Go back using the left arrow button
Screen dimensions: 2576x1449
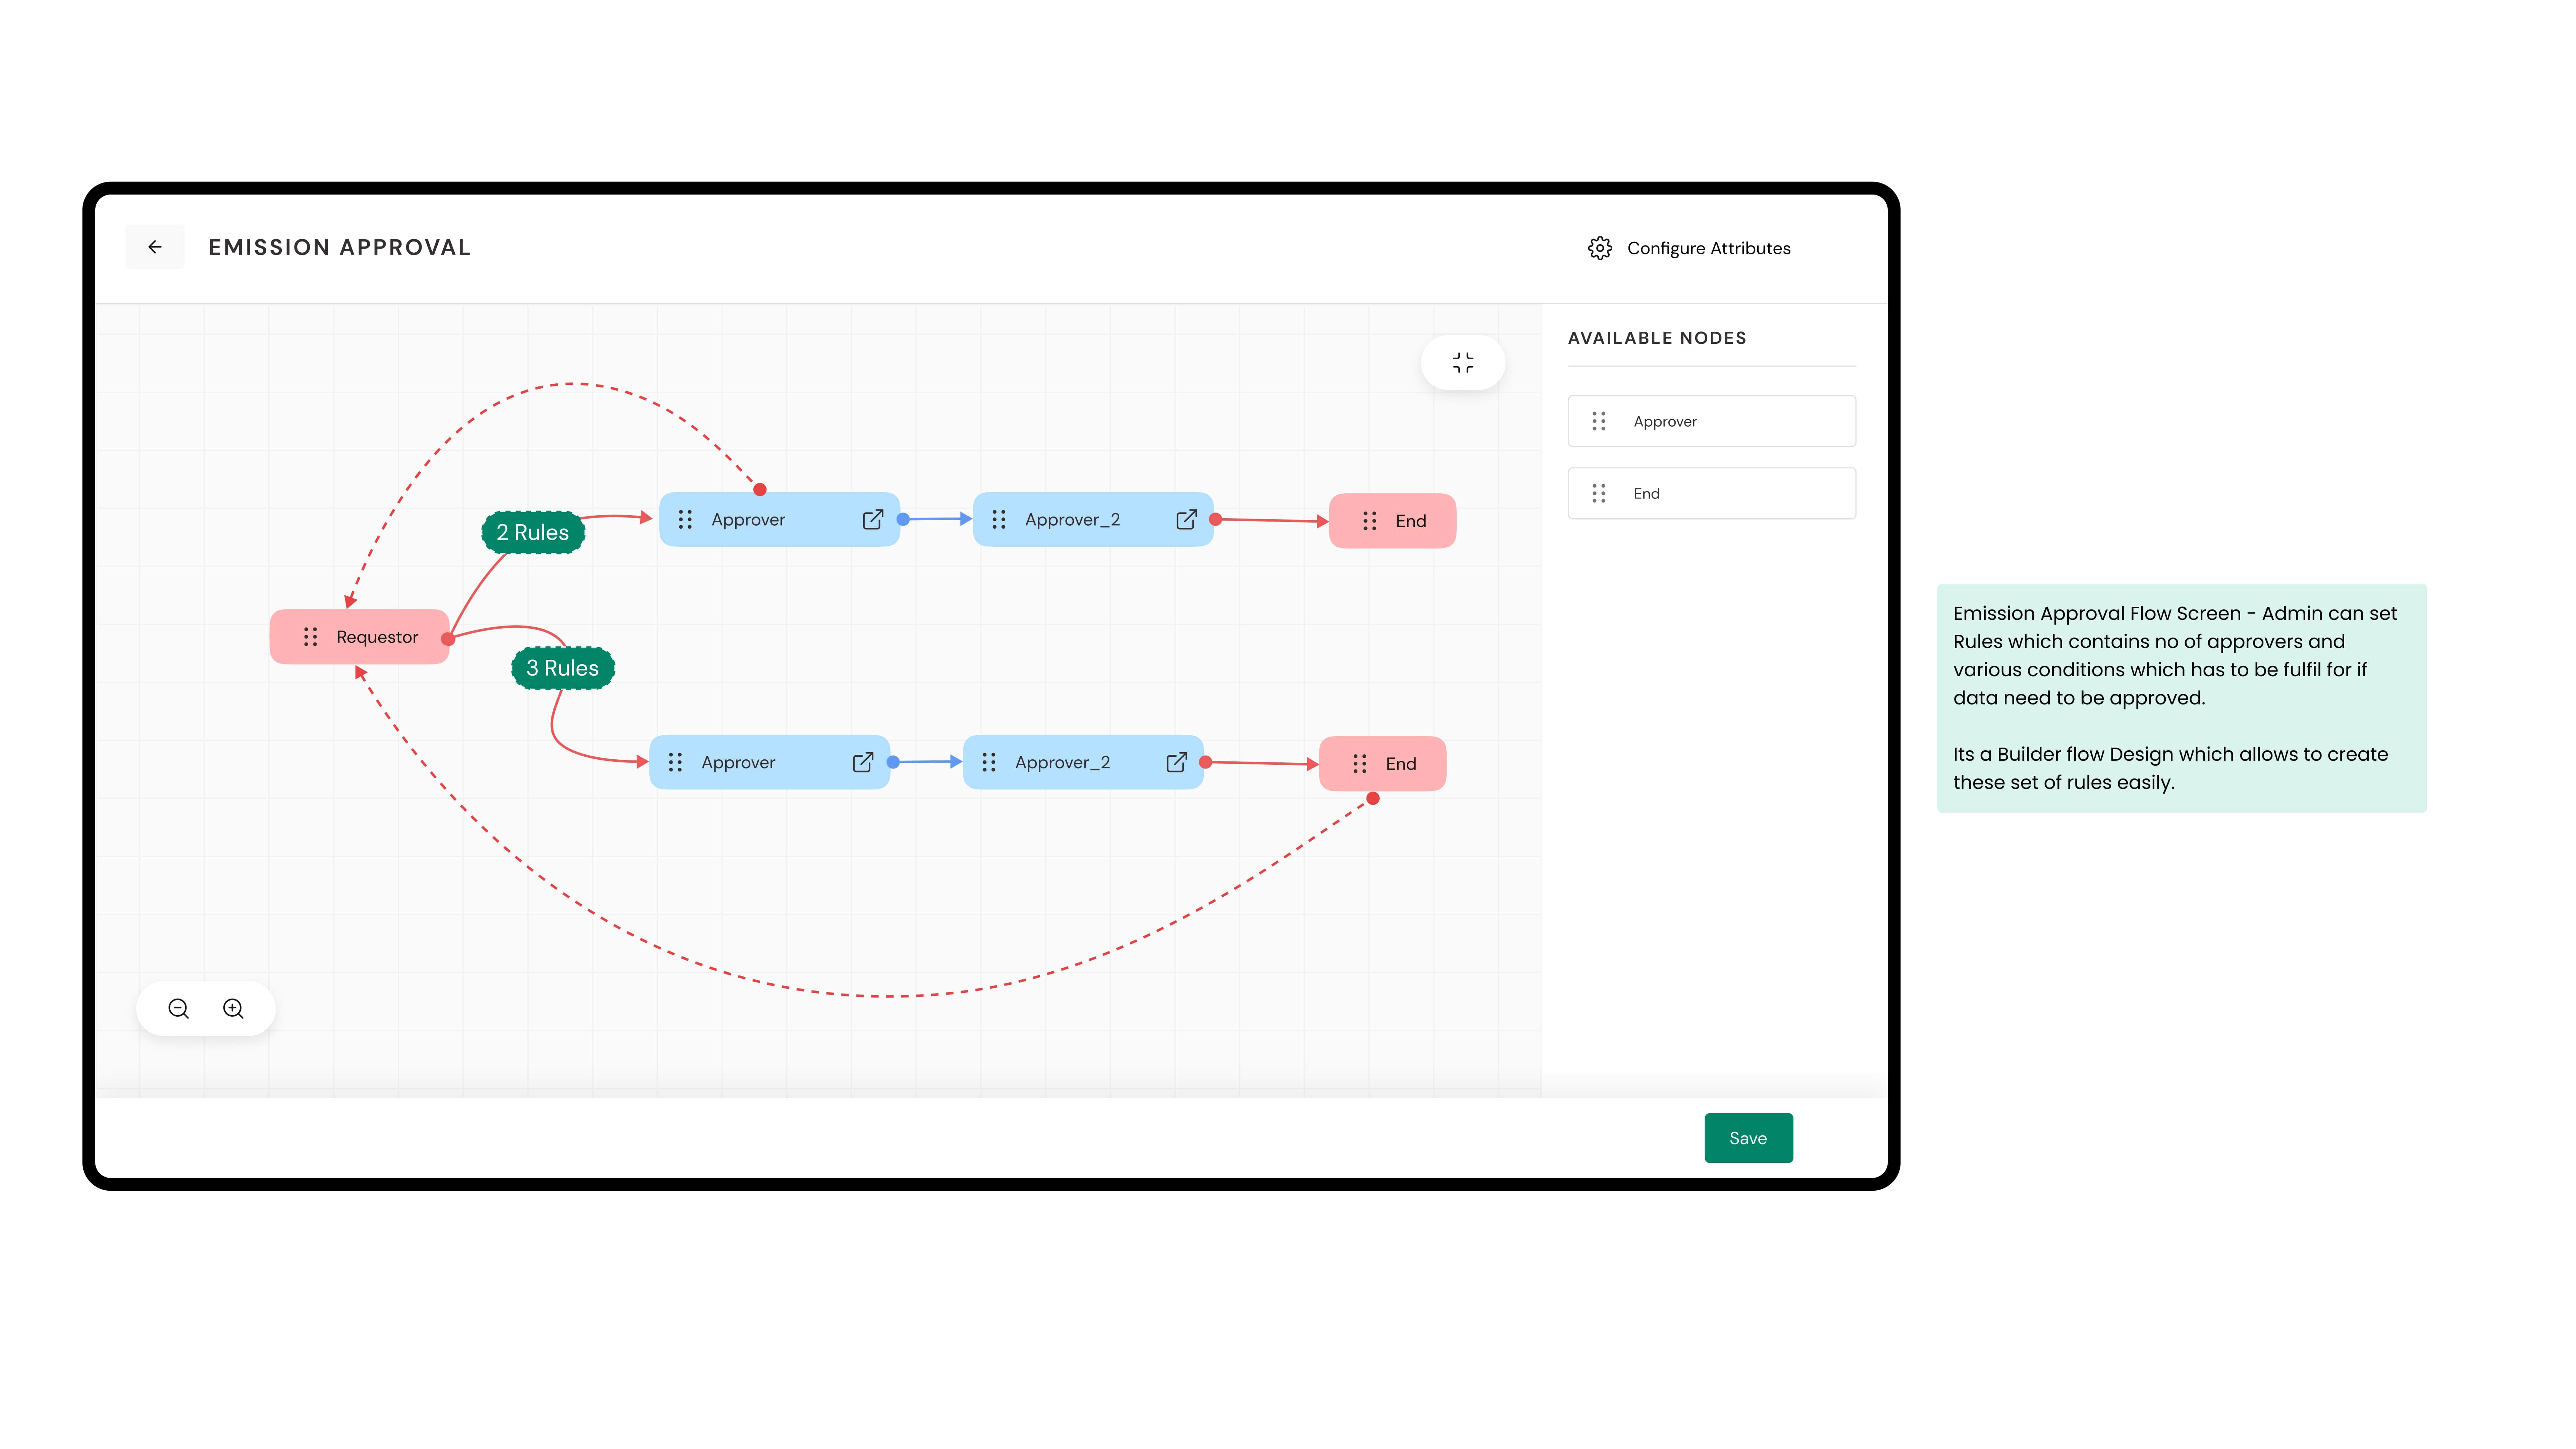(155, 247)
